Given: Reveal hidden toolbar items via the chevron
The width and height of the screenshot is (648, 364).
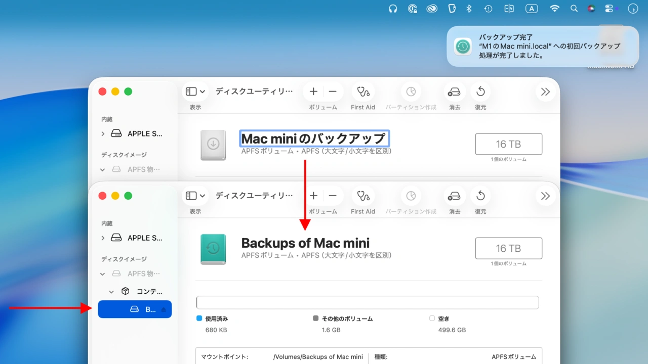Looking at the screenshot, I should [545, 196].
